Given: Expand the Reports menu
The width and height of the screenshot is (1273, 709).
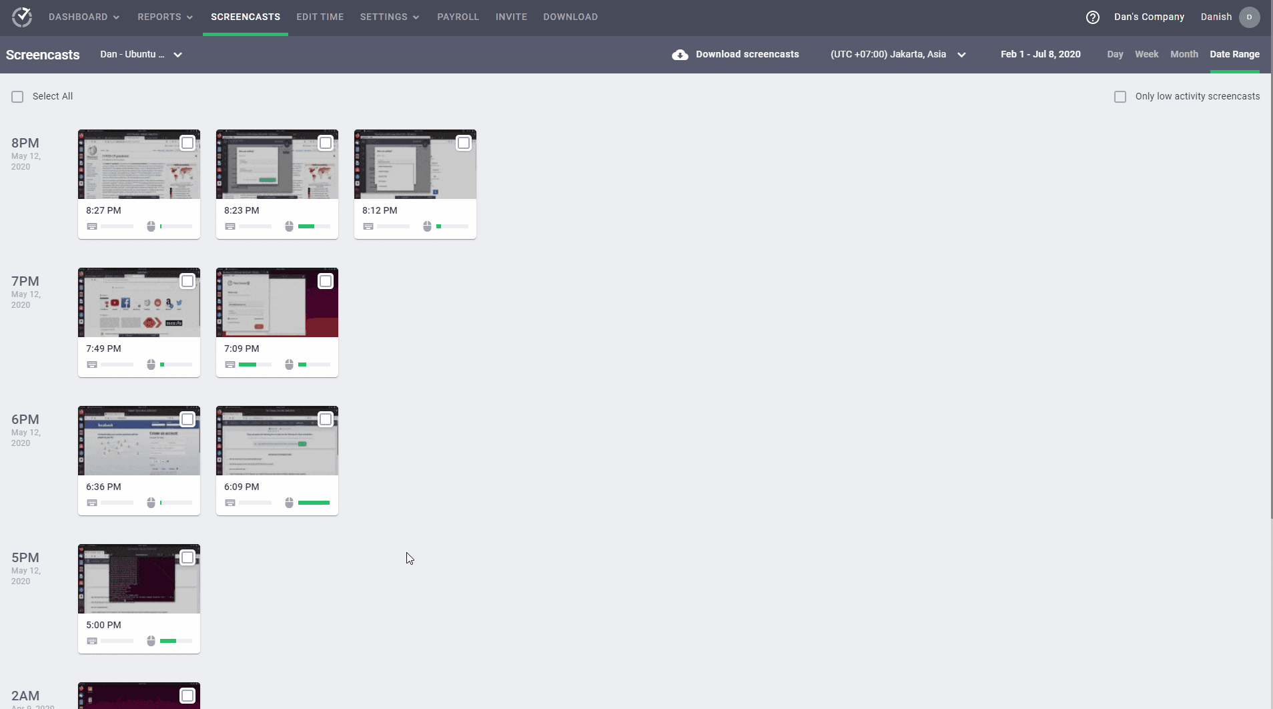Looking at the screenshot, I should click(165, 17).
